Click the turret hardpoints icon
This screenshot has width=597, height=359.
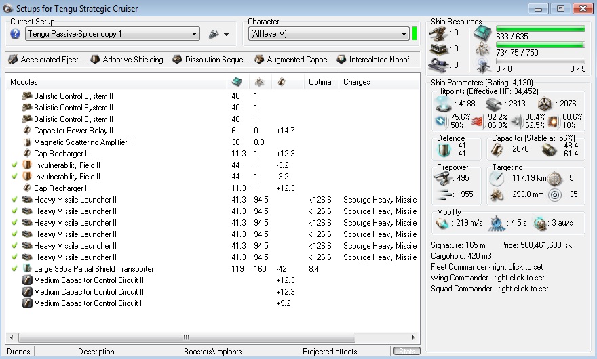(x=438, y=33)
